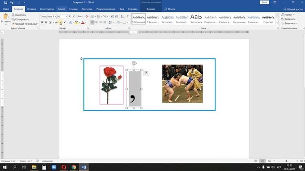Viewport: 305px width, 171px height.
Task: Apply yellow text highlight color
Action: 76,22
